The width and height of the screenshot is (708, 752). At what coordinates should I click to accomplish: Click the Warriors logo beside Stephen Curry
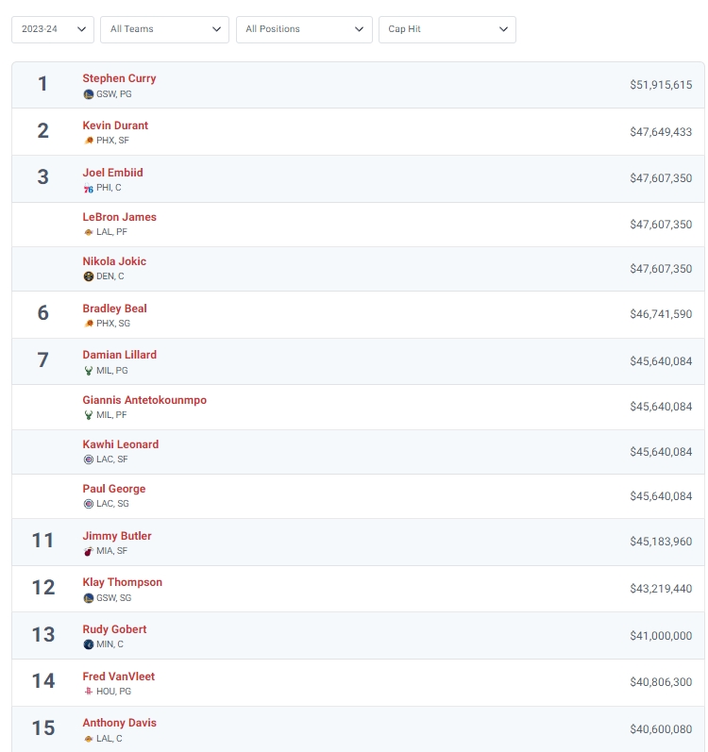coord(88,94)
